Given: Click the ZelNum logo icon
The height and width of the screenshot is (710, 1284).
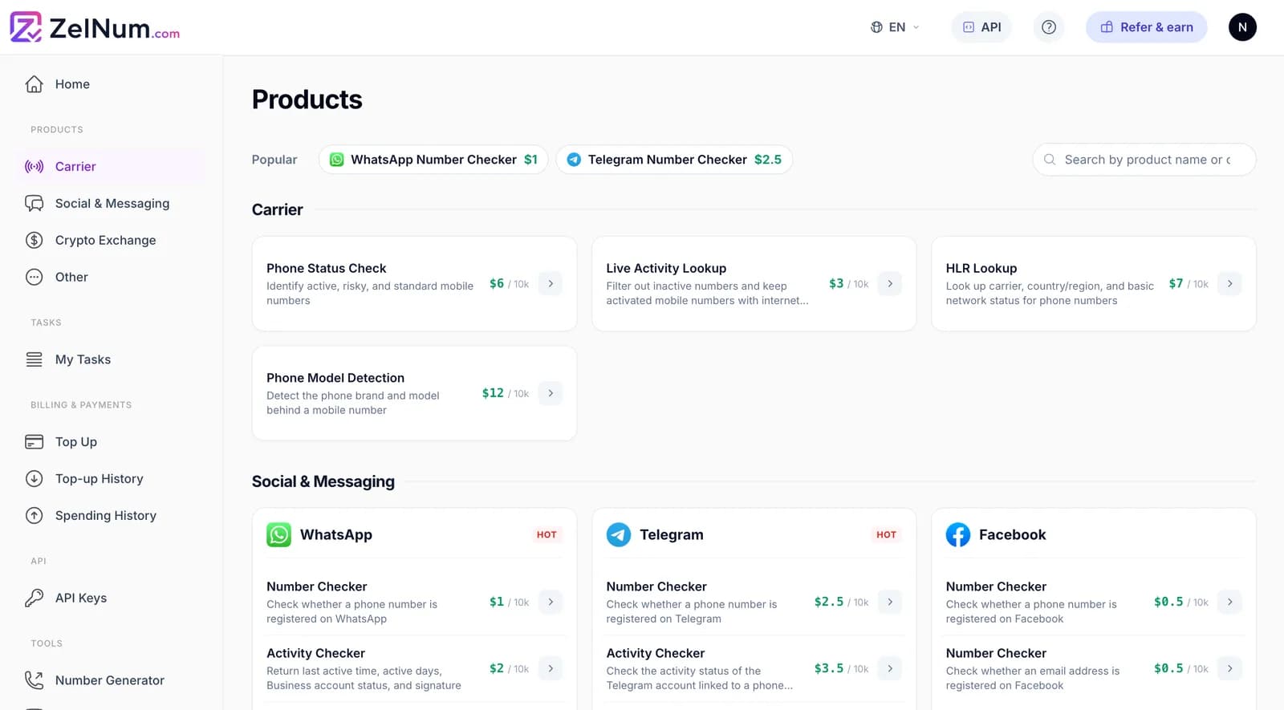Looking at the screenshot, I should pos(26,27).
